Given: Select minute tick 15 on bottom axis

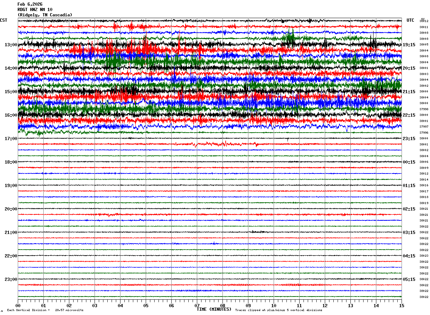Looking at the screenshot, I should (402, 305).
